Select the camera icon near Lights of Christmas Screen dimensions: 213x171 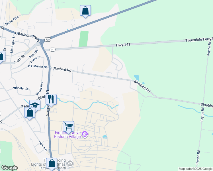[70, 163]
